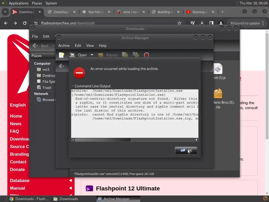The width and height of the screenshot is (269, 202).
Task: Click the FAQ link on Flashpoint site
Action: (x=14, y=132)
